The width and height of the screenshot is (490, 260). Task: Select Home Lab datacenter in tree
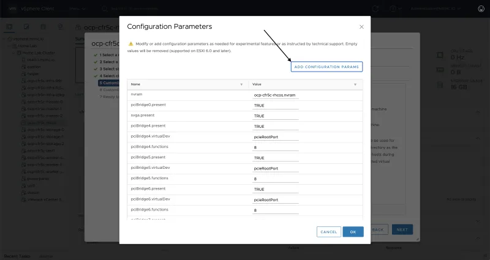pyautogui.click(x=27, y=46)
